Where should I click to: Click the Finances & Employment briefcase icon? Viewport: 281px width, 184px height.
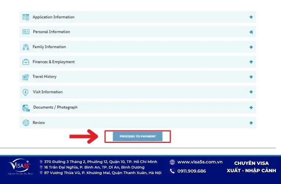point(26,62)
